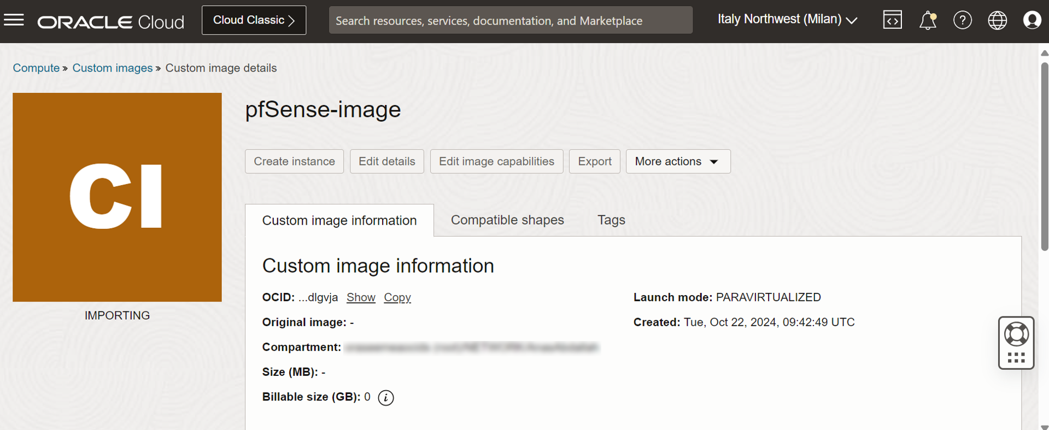Open the floating support lifebuoy widget
Screen dimensions: 1049x430
(1016, 334)
